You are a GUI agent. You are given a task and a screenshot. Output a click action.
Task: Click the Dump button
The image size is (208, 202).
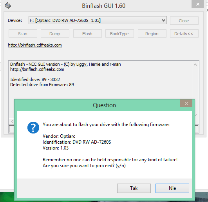[55, 34]
